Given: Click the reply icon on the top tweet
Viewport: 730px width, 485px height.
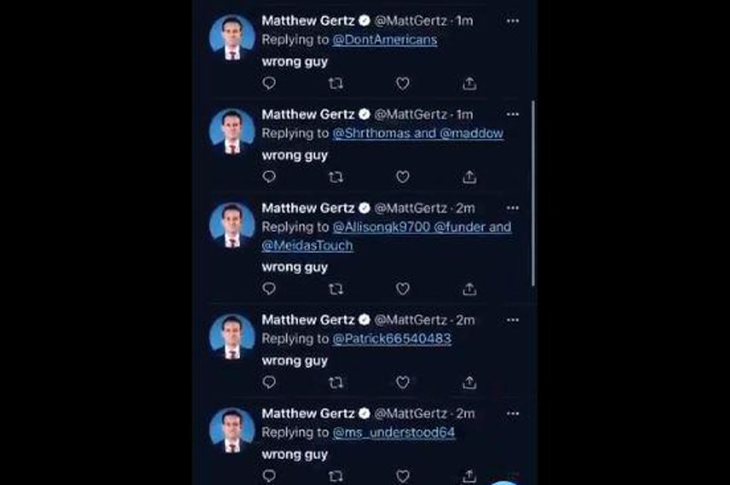Looking at the screenshot, I should click(268, 84).
